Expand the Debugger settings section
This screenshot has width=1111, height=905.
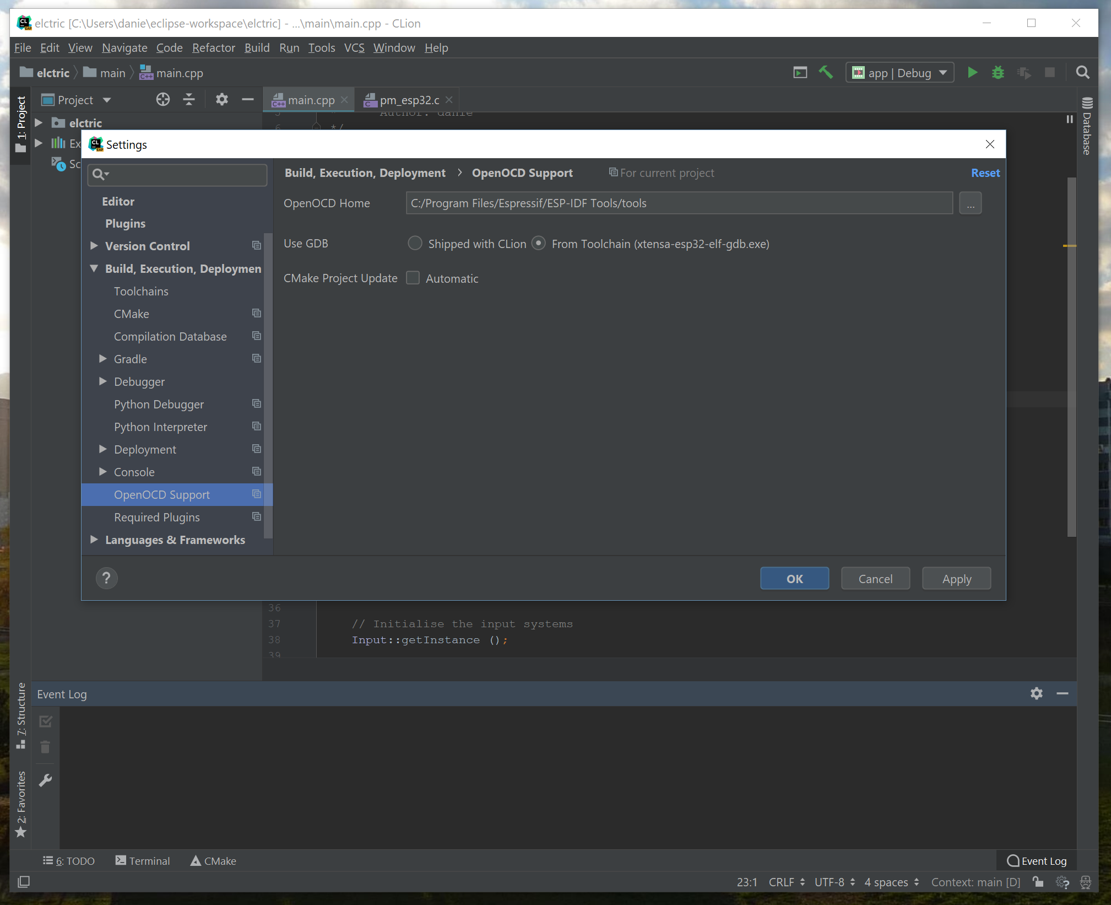[102, 380]
